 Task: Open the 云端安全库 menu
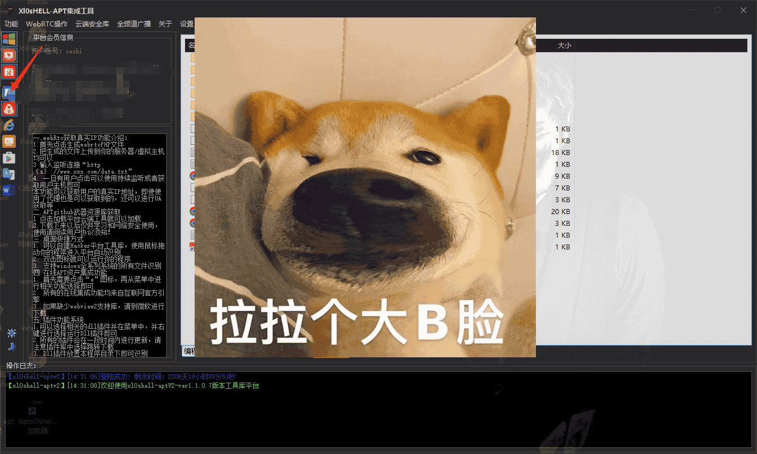point(92,24)
